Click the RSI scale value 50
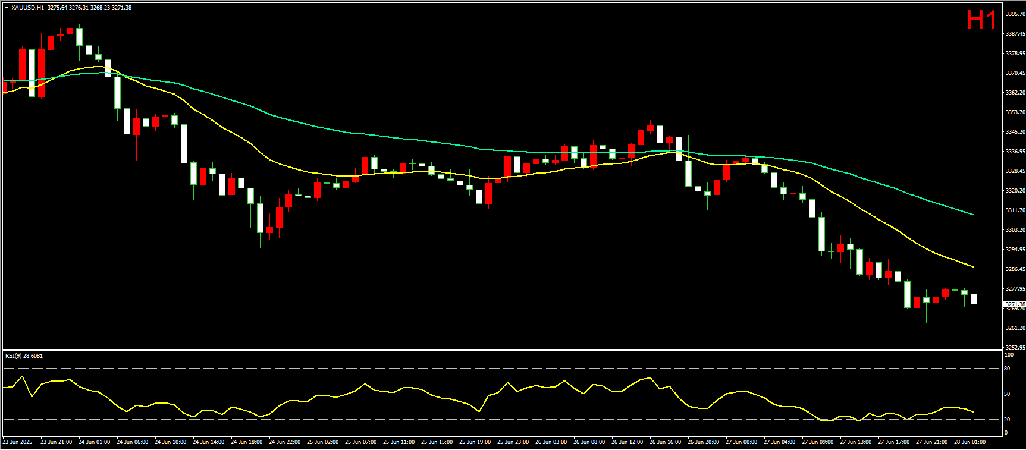 tap(1007, 394)
